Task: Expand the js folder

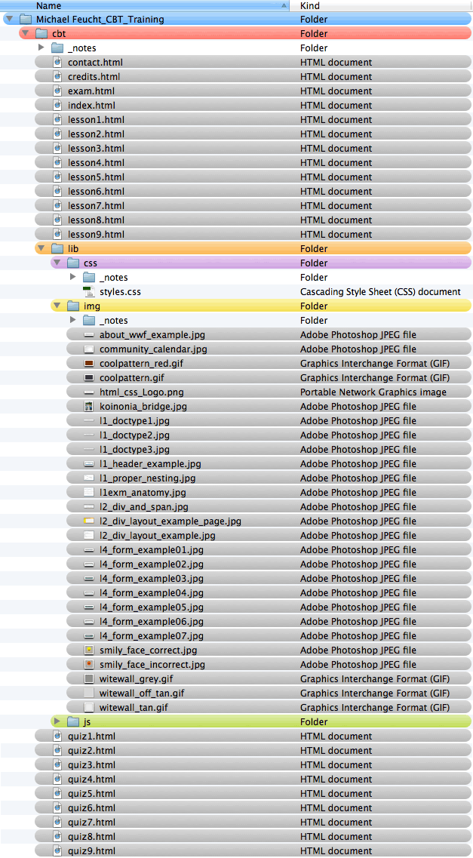Action: 57,721
